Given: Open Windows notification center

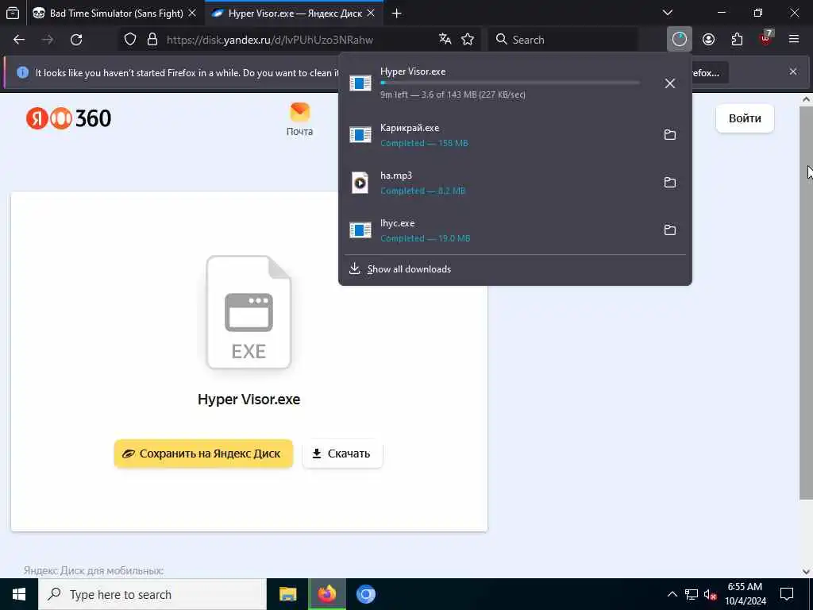Looking at the screenshot, I should [787, 594].
